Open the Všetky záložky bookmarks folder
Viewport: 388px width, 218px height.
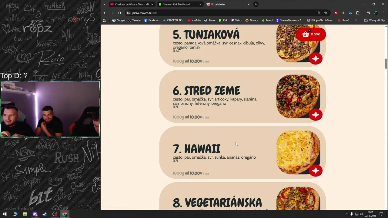coord(374,20)
